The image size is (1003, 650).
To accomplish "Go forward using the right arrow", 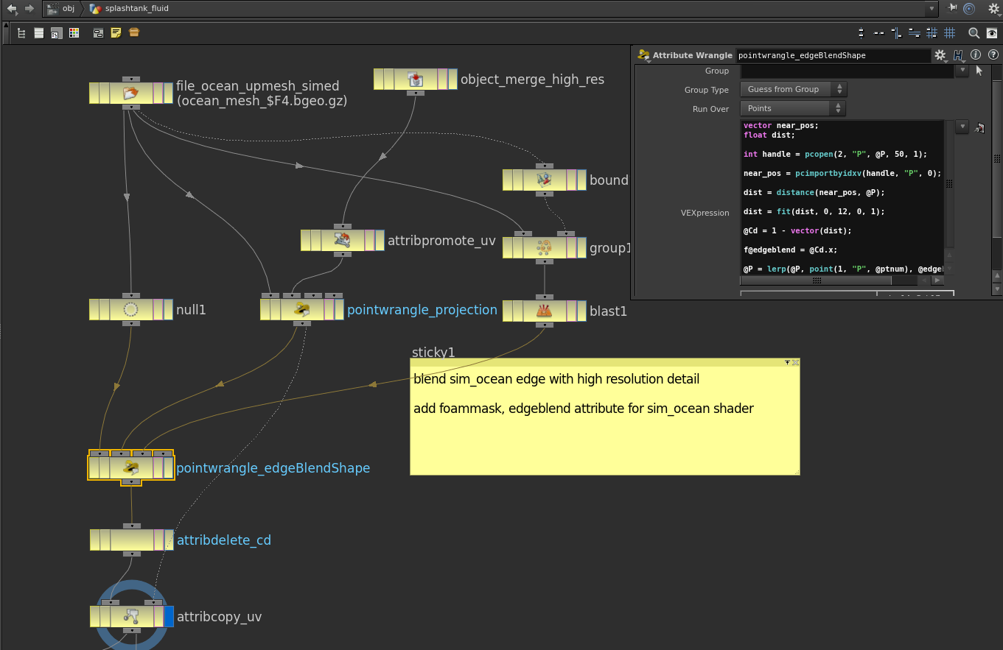I will pyautogui.click(x=29, y=9).
